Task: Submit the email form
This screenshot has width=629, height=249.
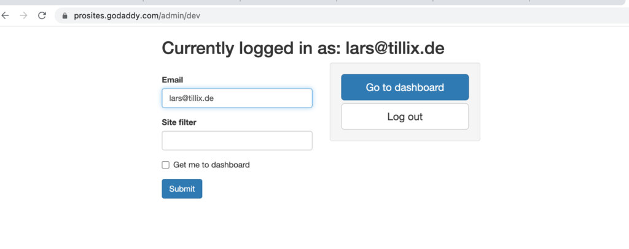Action: [182, 189]
